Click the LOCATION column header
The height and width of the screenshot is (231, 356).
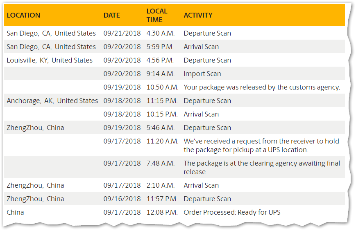[23, 15]
